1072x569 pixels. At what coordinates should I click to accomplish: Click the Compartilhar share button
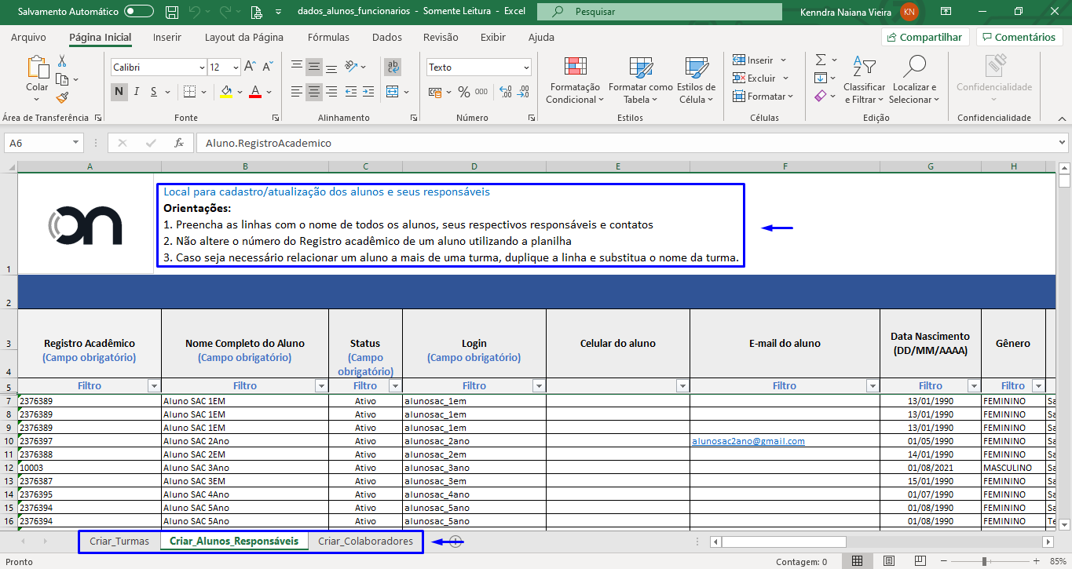tap(924, 37)
